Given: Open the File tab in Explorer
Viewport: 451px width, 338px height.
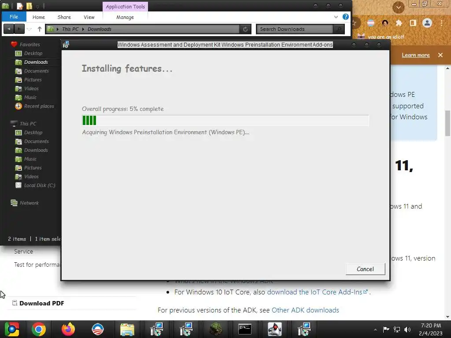Looking at the screenshot, I should click(14, 17).
